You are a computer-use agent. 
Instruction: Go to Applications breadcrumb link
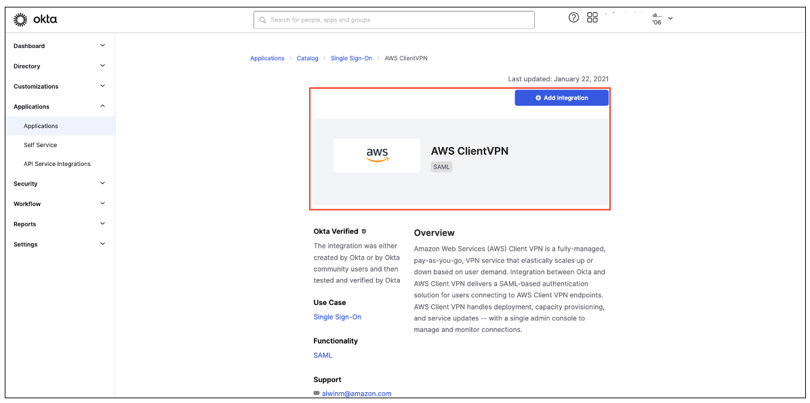267,58
